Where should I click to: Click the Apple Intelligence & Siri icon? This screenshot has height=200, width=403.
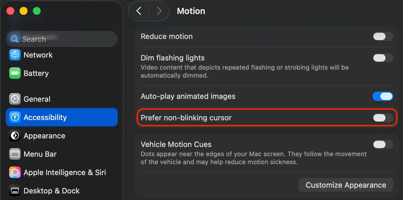(15, 172)
